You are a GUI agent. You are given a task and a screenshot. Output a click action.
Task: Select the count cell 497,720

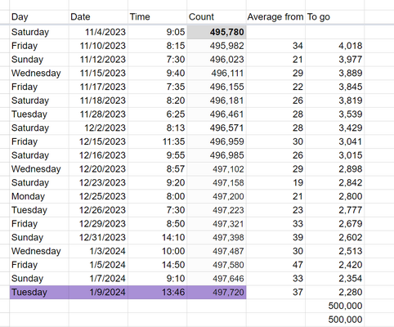217,293
